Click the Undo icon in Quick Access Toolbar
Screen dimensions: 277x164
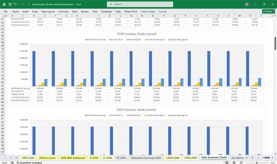pos(15,4)
